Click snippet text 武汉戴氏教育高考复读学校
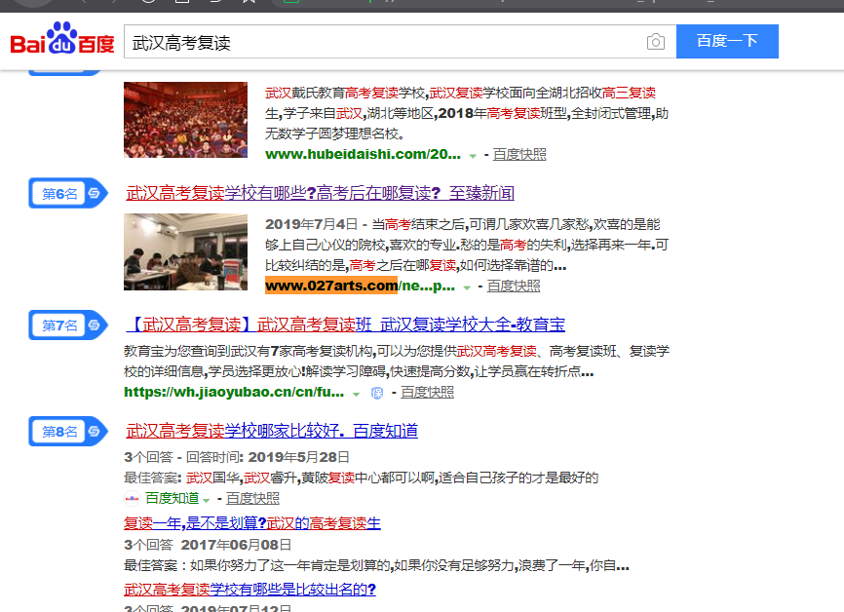Viewport: 844px width, 612px height. coord(345,94)
